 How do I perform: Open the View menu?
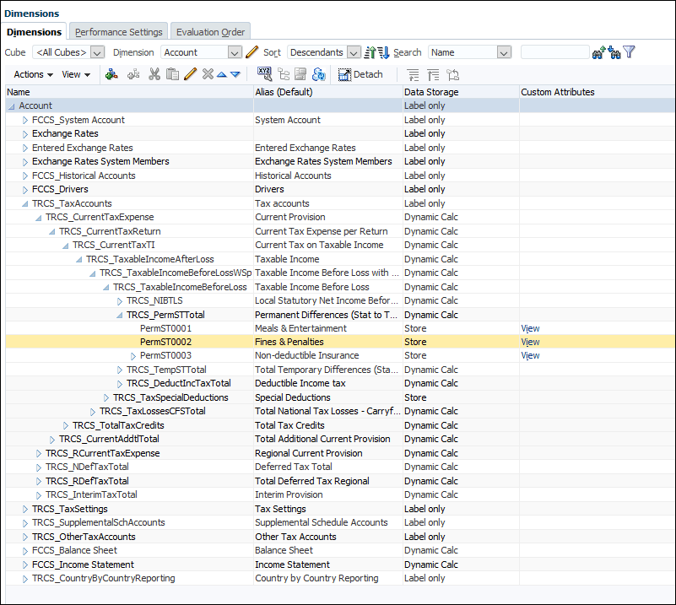[76, 74]
